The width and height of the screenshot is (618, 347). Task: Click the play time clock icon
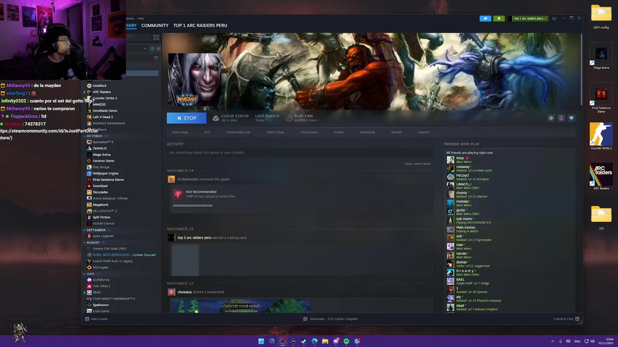pos(289,118)
